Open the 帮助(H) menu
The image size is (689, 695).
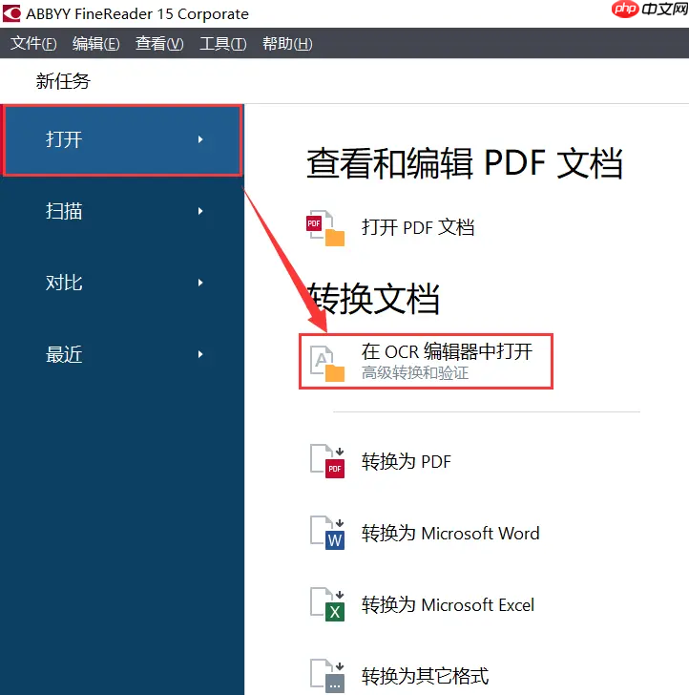tap(287, 44)
